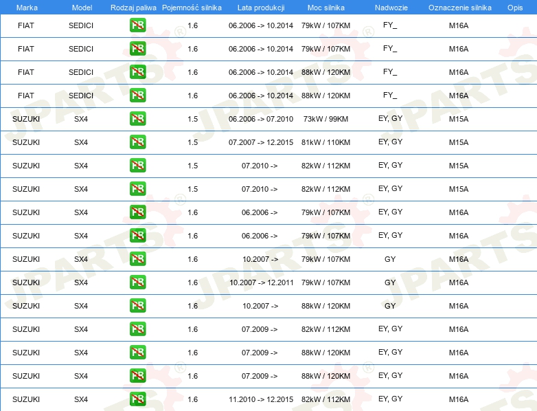The image size is (537, 411).
Task: Click GY body cell in the 10.2007 -> 12.2011 row
Action: [x=390, y=282]
